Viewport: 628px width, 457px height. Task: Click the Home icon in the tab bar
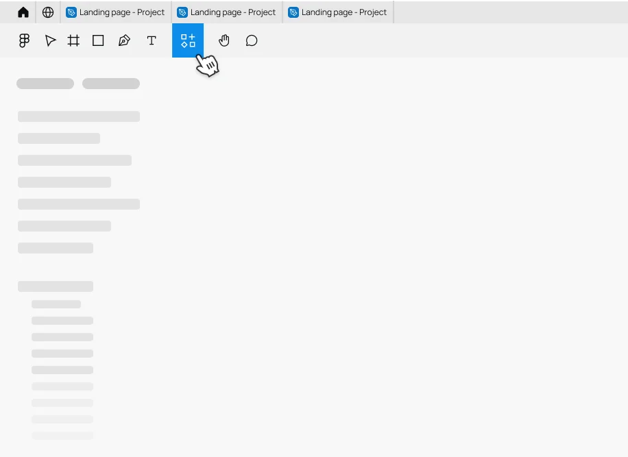click(23, 12)
